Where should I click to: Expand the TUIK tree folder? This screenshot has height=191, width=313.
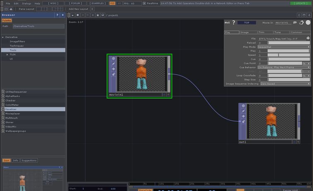pyautogui.click(x=7, y=54)
